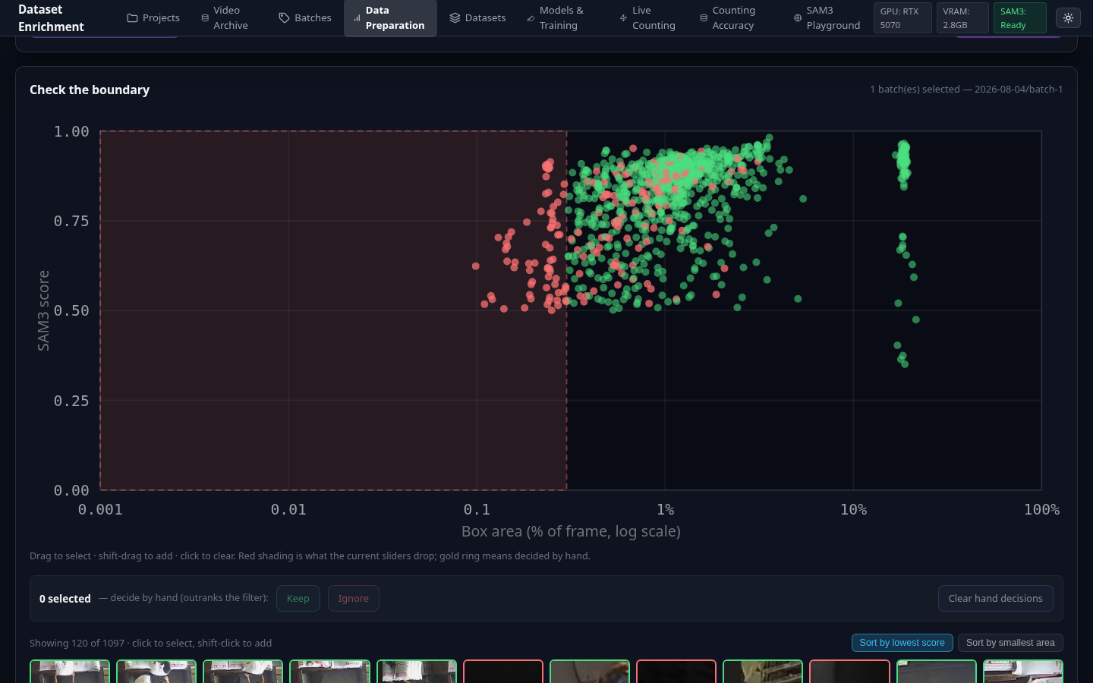Click the lightning icon beside Live Counting
This screenshot has height=683, width=1093.
click(623, 17)
